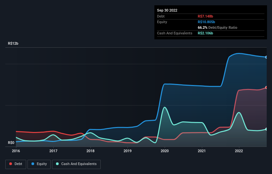This screenshot has height=174, width=272.
Task: Select the 2017 x-axis label
Action: 53,151
